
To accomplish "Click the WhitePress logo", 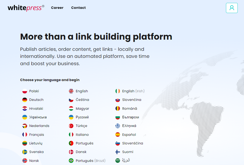I will pyautogui.click(x=26, y=8).
